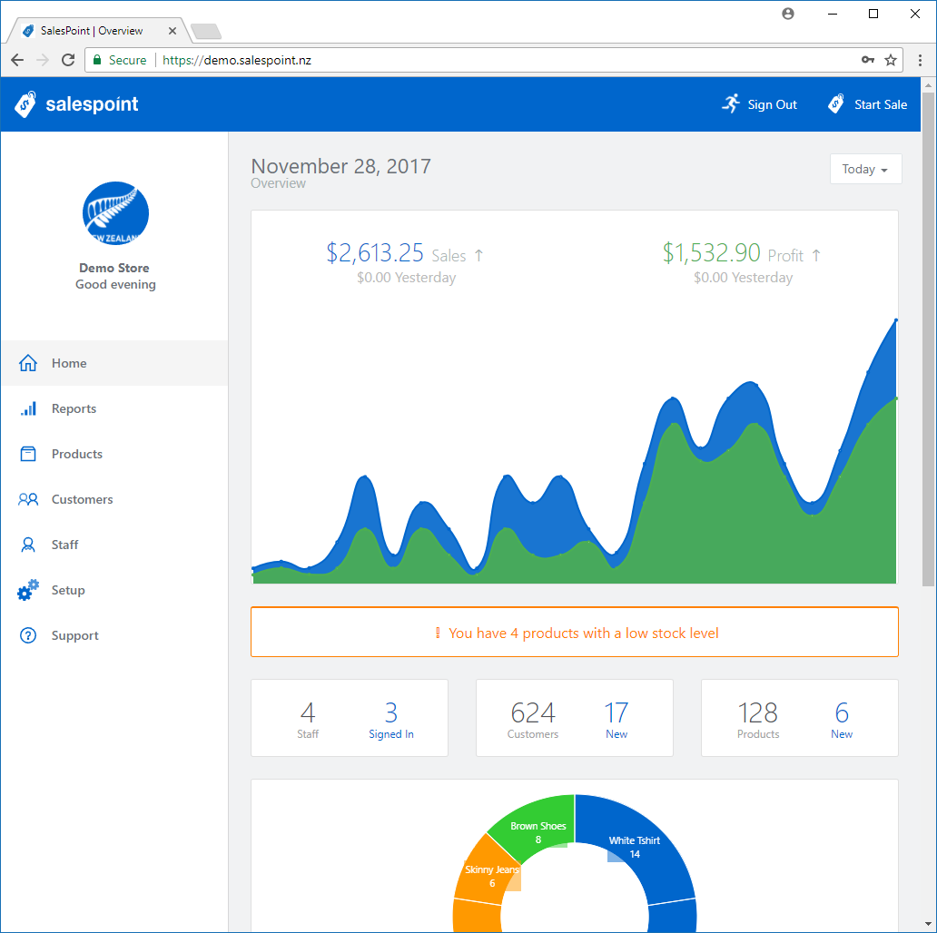Click the low stock exclamation icon
937x933 pixels.
438,633
